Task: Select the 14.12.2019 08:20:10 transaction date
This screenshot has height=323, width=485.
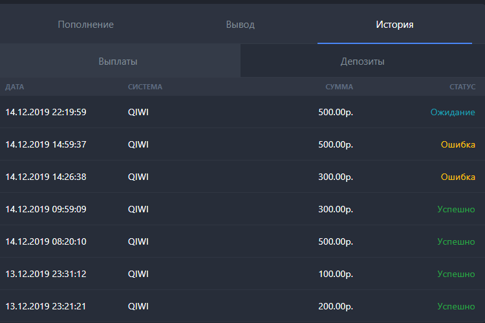Action: pyautogui.click(x=46, y=241)
